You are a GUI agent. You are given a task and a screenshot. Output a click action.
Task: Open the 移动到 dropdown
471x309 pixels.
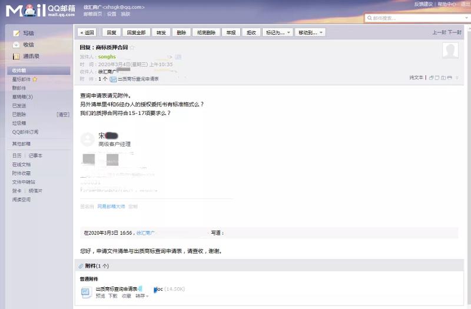click(310, 32)
